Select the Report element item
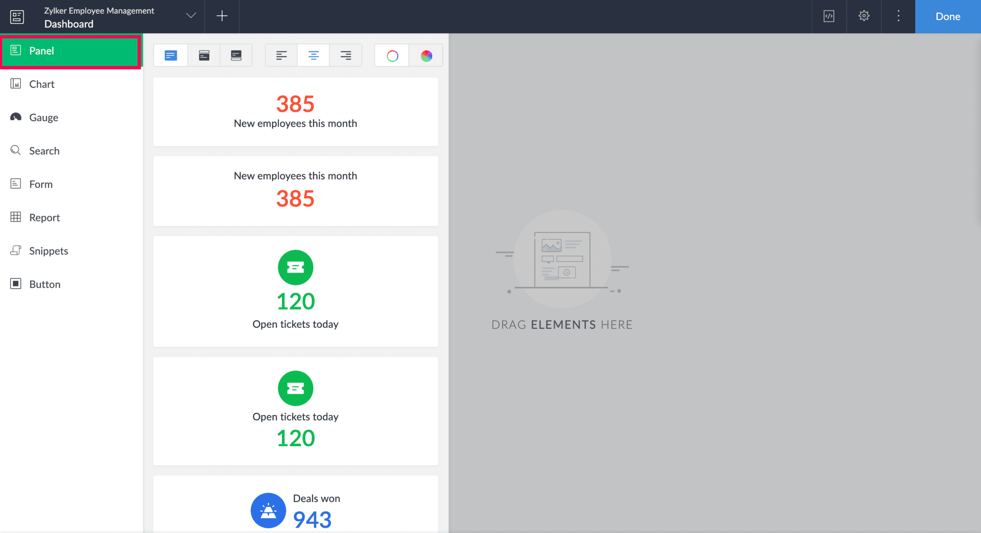Screen dimensions: 981x533 click(44, 218)
